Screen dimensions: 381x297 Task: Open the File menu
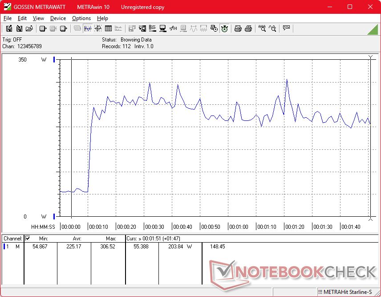pos(8,18)
